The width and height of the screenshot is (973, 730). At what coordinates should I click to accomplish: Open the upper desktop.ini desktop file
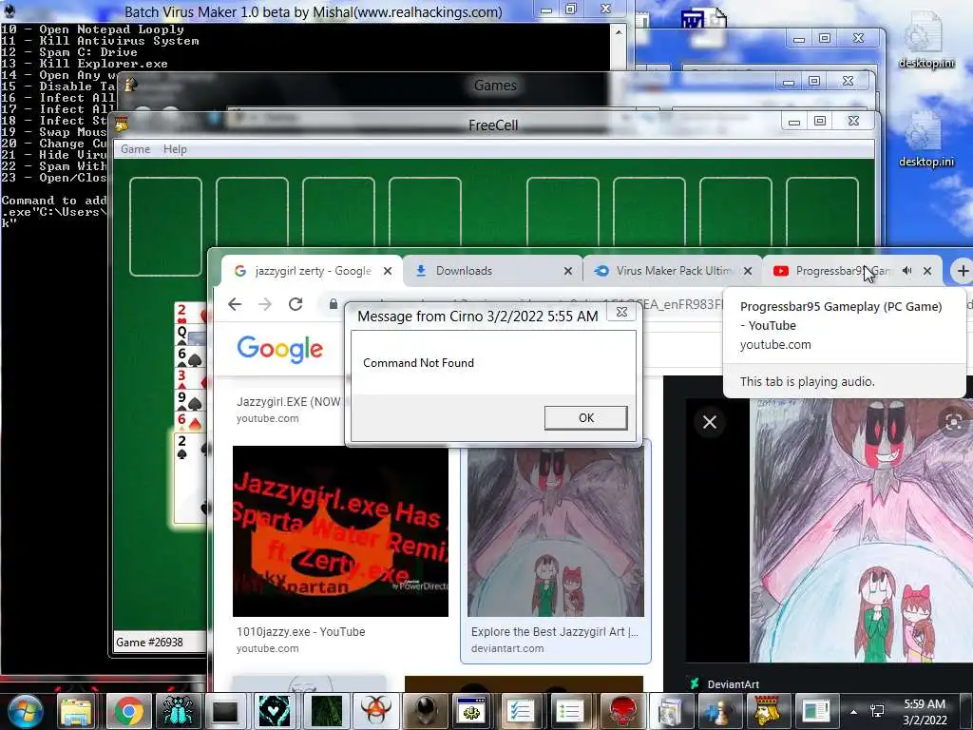[x=925, y=40]
